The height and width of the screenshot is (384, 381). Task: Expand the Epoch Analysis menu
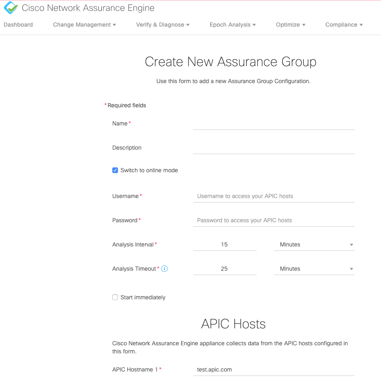[233, 25]
